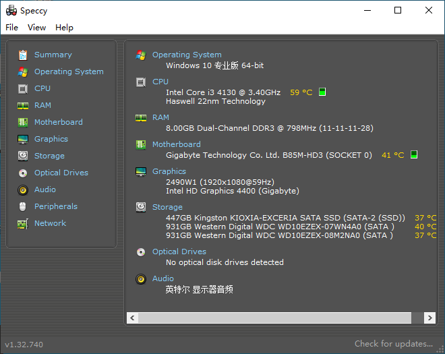Click the green motherboard temperature indicator icon

pyautogui.click(x=414, y=154)
